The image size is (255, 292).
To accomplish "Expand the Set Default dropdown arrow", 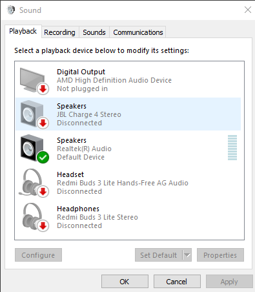I will tap(187, 255).
